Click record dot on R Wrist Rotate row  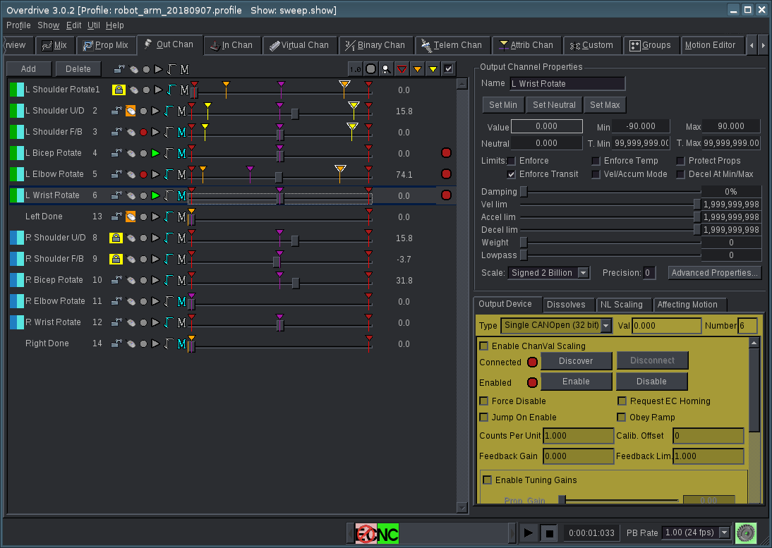click(143, 323)
